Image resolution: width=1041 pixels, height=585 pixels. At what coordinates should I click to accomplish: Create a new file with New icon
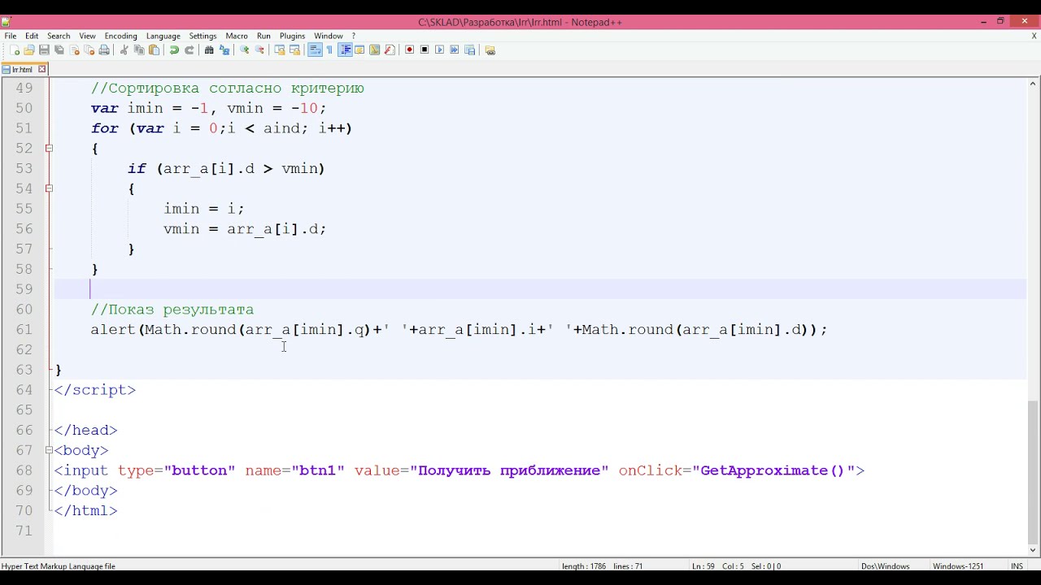15,50
